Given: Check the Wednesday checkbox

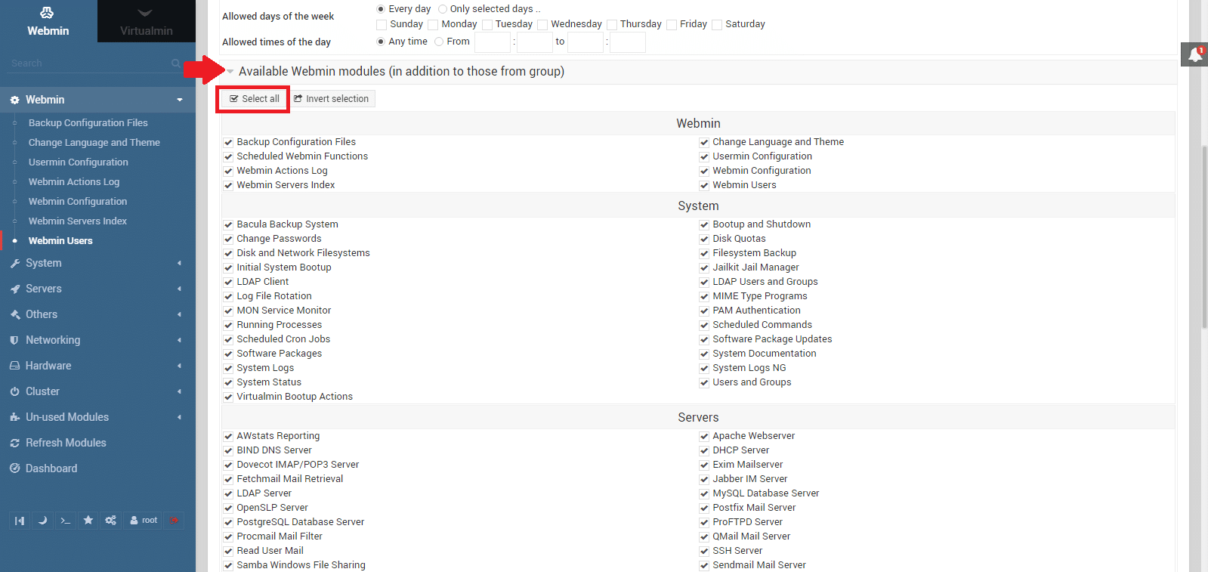Looking at the screenshot, I should (x=542, y=25).
